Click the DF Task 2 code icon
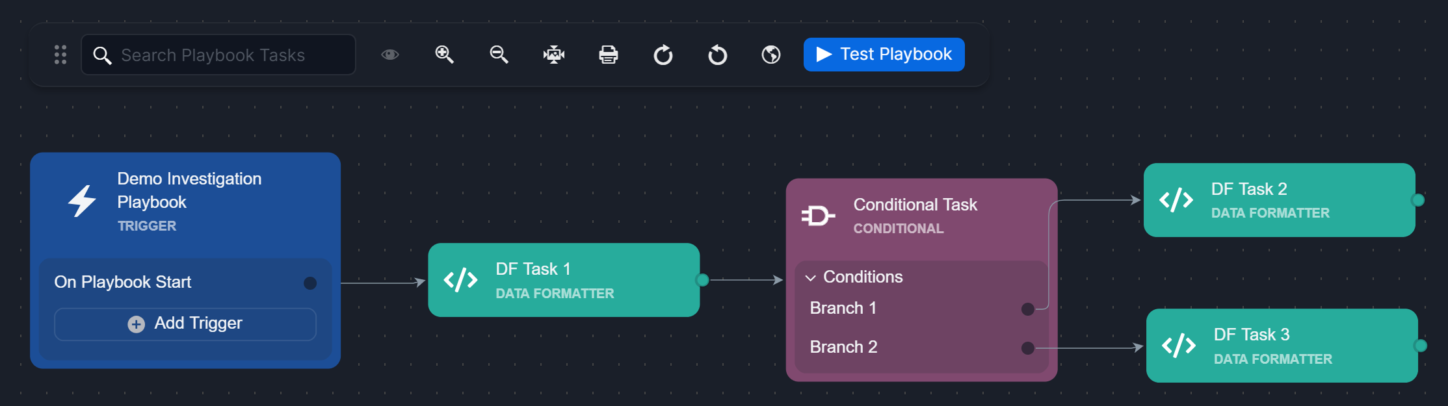Screen dimensions: 1448x406 (x=1176, y=200)
